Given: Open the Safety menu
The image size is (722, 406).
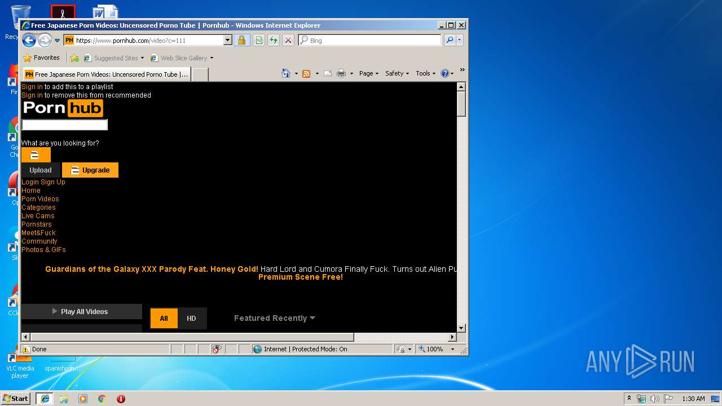Looking at the screenshot, I should (x=397, y=73).
